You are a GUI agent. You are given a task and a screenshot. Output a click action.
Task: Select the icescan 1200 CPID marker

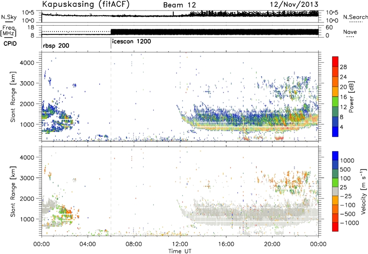pos(132,41)
